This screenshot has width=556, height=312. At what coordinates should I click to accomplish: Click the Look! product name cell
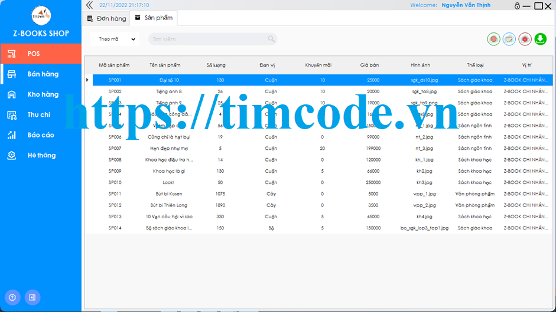point(168,182)
